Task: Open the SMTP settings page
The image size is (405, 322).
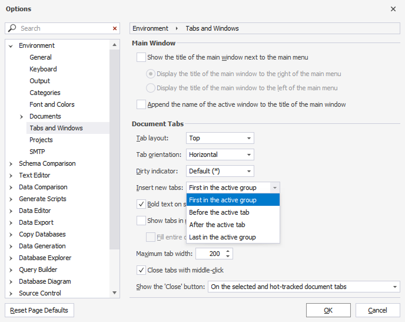Action: tap(37, 152)
